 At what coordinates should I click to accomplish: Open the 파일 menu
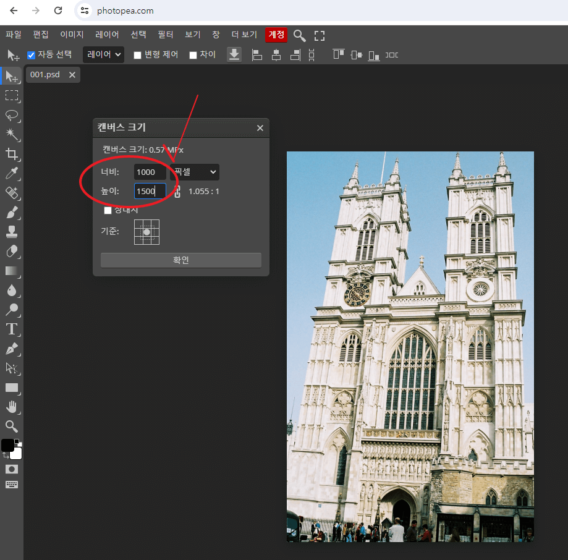click(x=14, y=35)
